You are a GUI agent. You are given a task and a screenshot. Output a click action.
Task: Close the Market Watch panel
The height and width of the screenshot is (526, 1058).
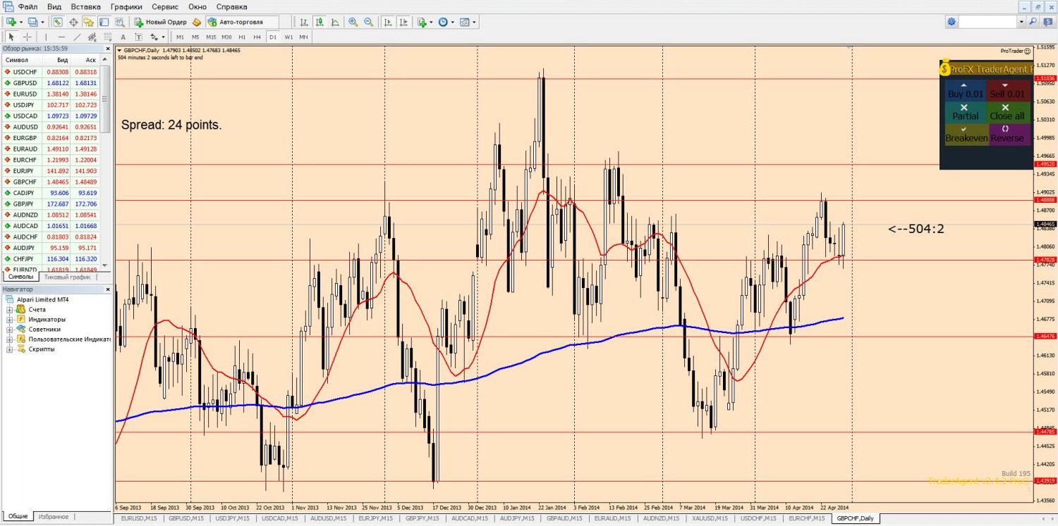click(108, 49)
